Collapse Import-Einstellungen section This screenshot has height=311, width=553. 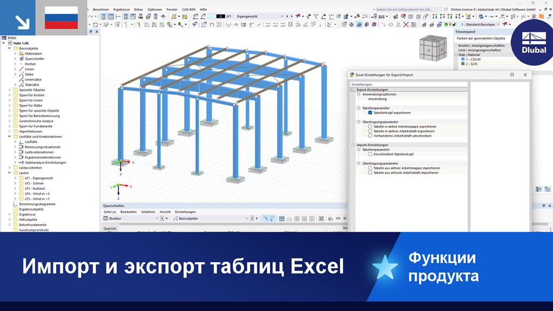point(353,145)
